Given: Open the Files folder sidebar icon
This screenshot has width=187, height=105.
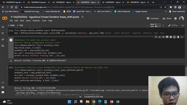Looking at the screenshot, I should click(x=3, y=46).
